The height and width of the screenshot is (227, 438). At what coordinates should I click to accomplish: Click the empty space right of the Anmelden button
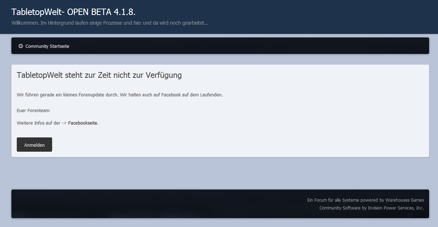point(214,145)
